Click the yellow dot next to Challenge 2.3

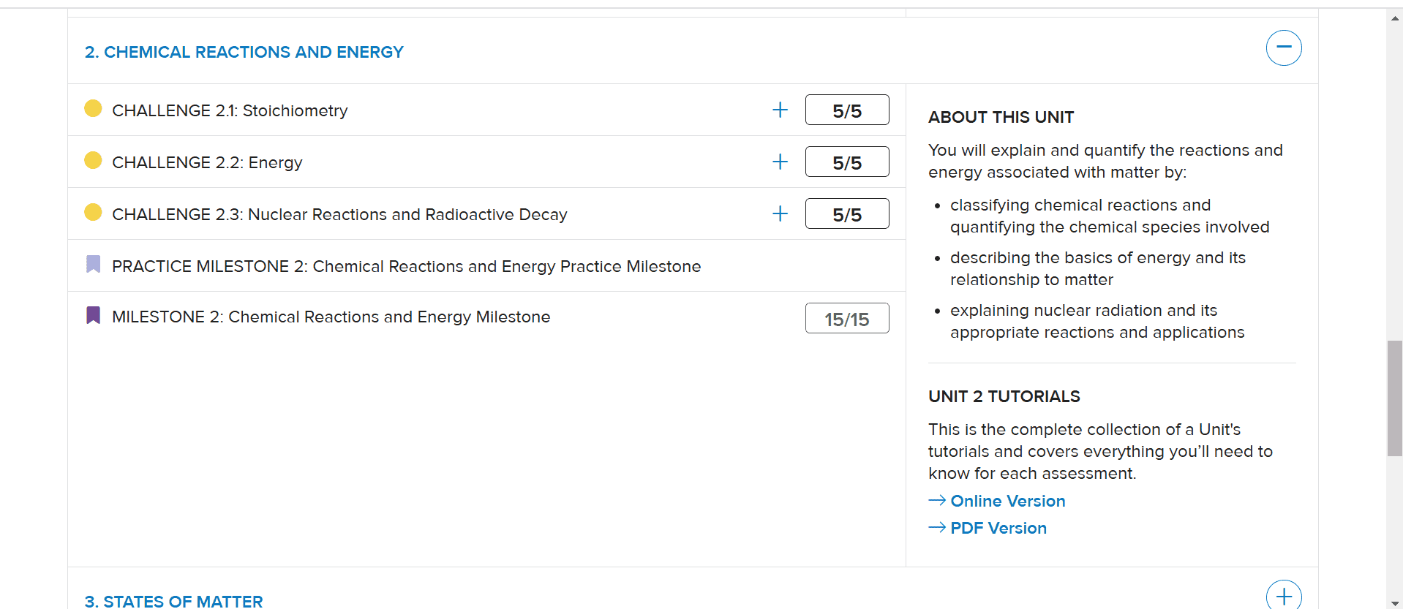93,212
